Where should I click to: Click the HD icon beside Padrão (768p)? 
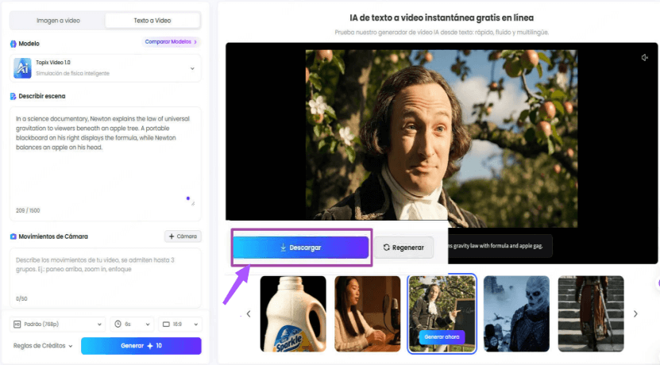(x=17, y=325)
